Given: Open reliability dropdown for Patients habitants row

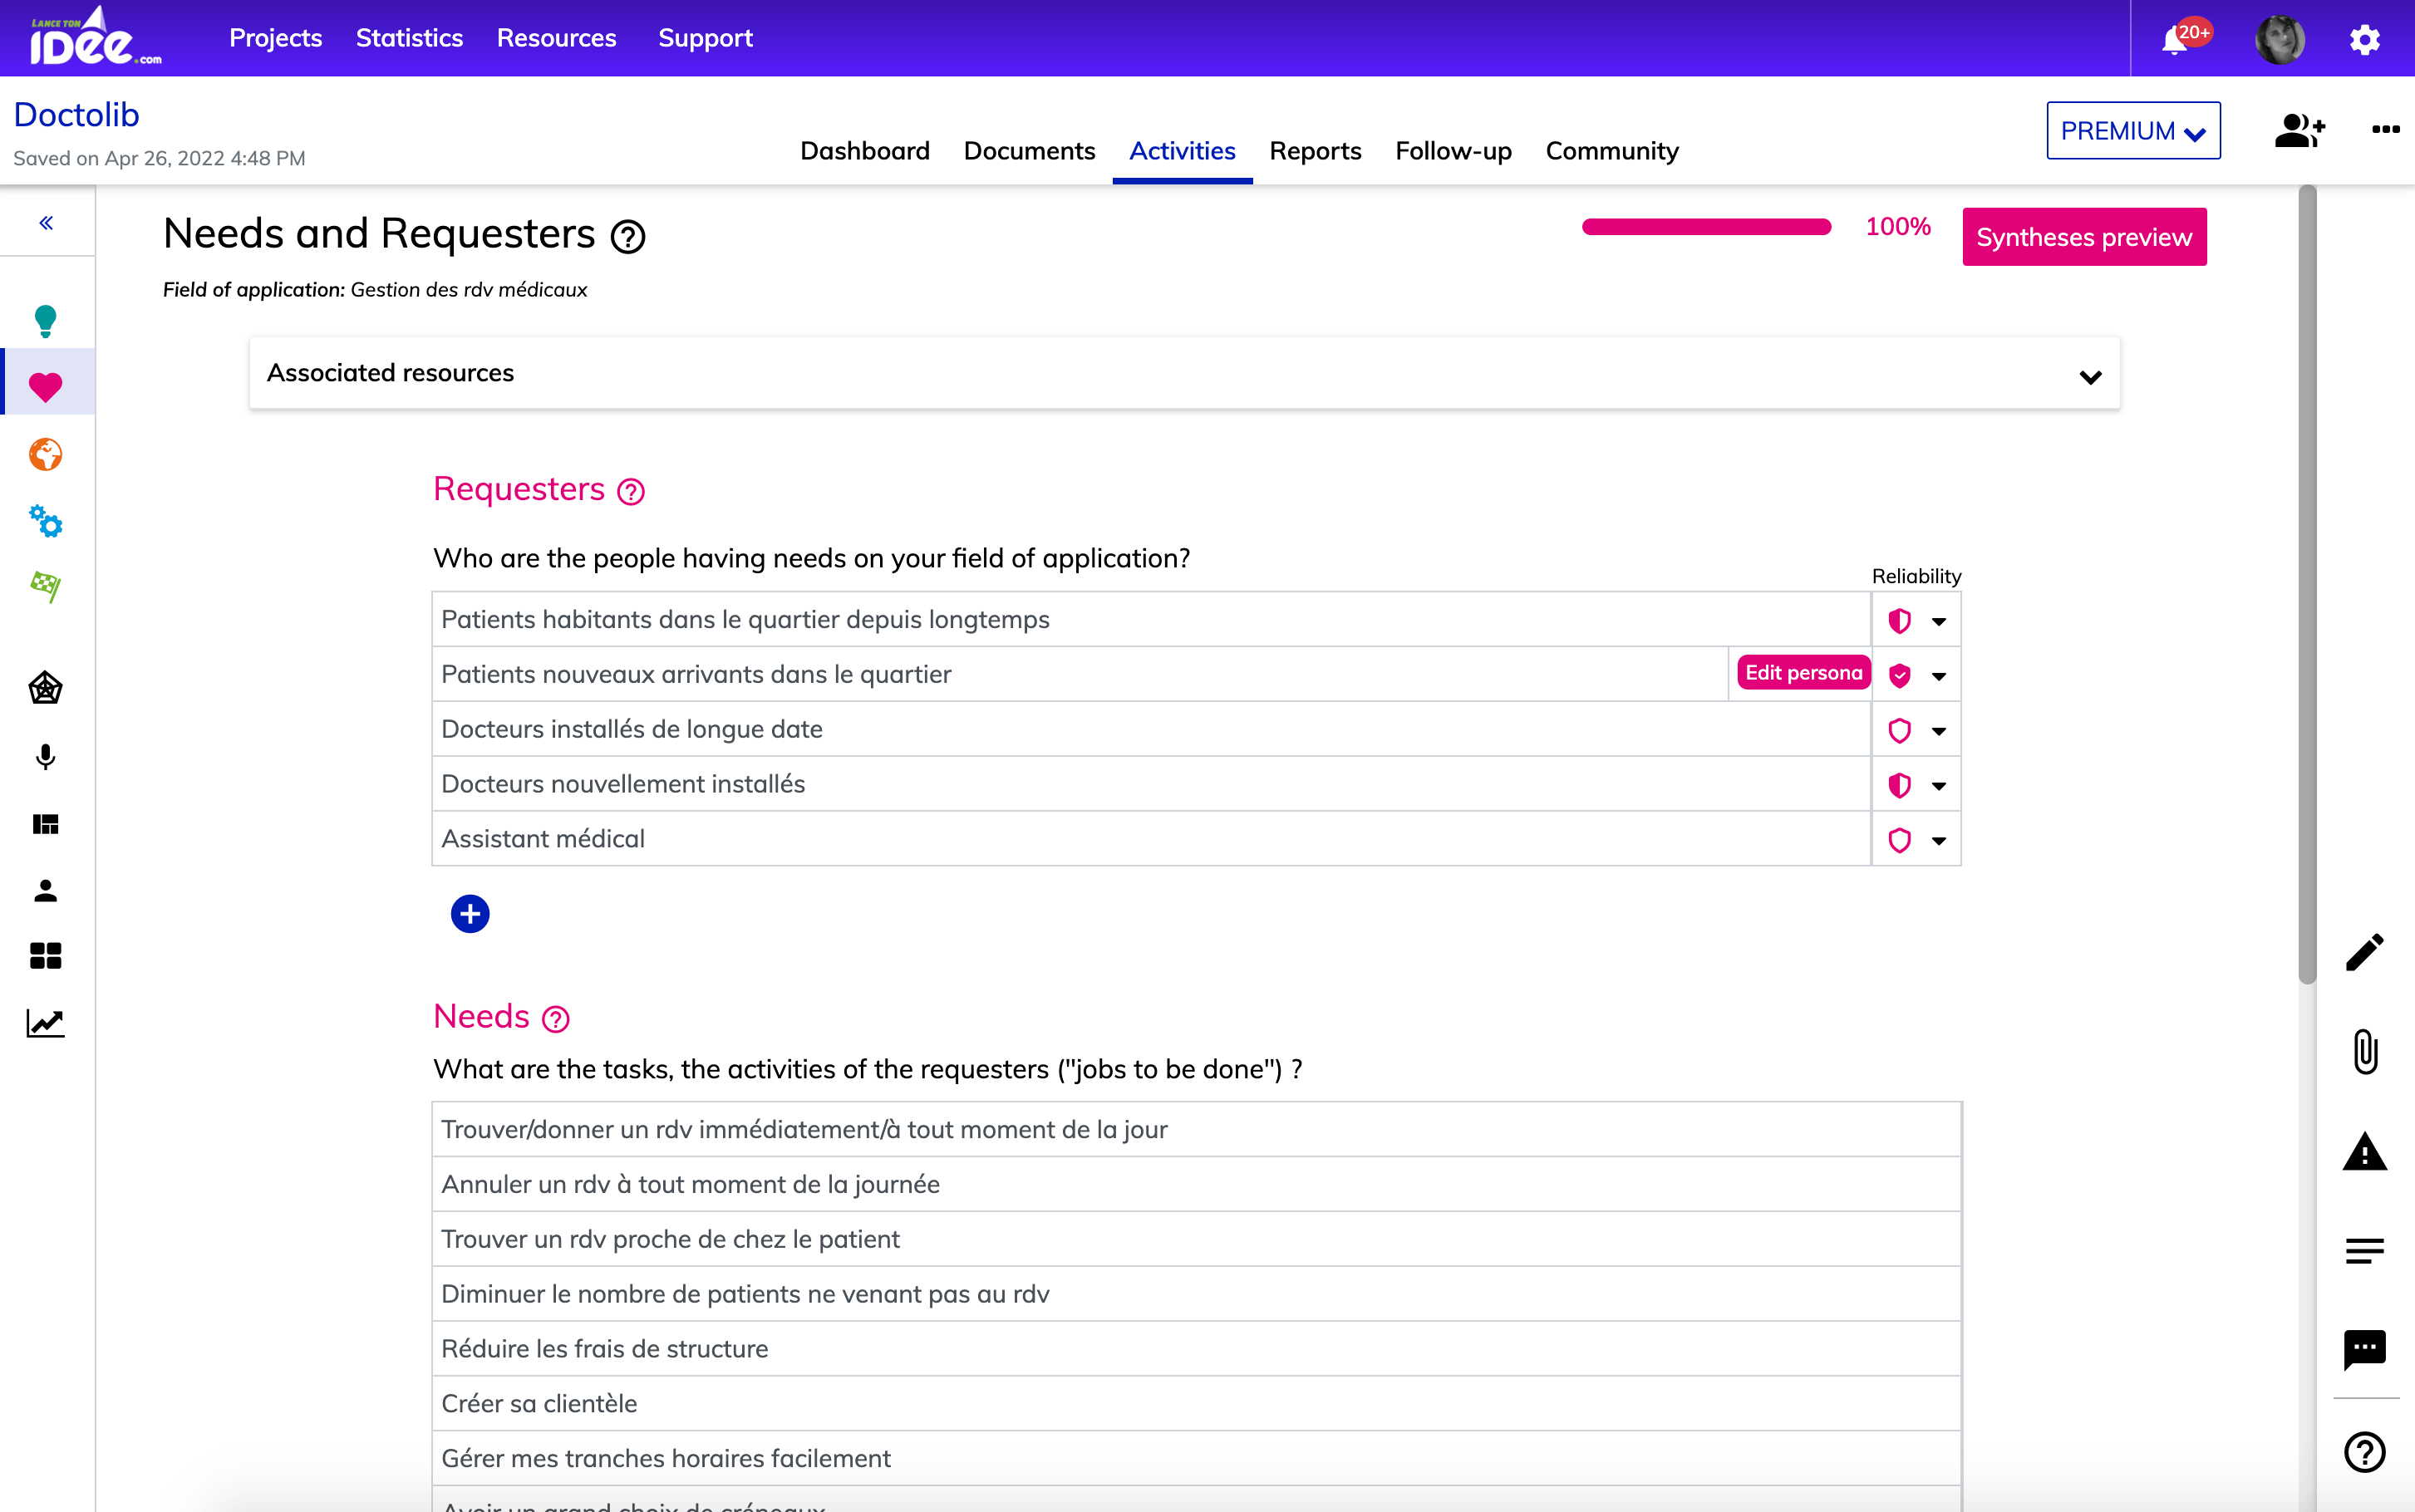Looking at the screenshot, I should pos(1938,621).
